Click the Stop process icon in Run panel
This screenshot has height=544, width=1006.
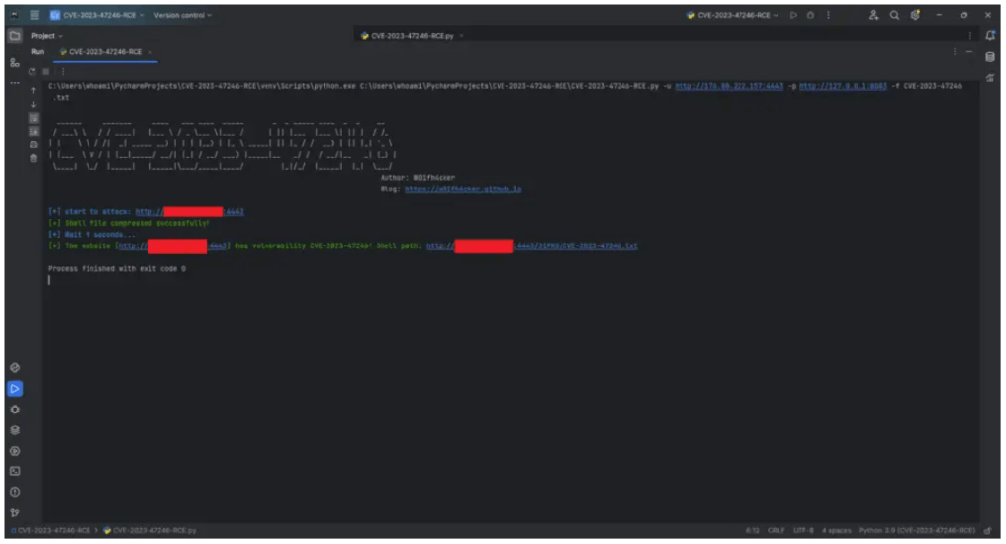coord(45,71)
